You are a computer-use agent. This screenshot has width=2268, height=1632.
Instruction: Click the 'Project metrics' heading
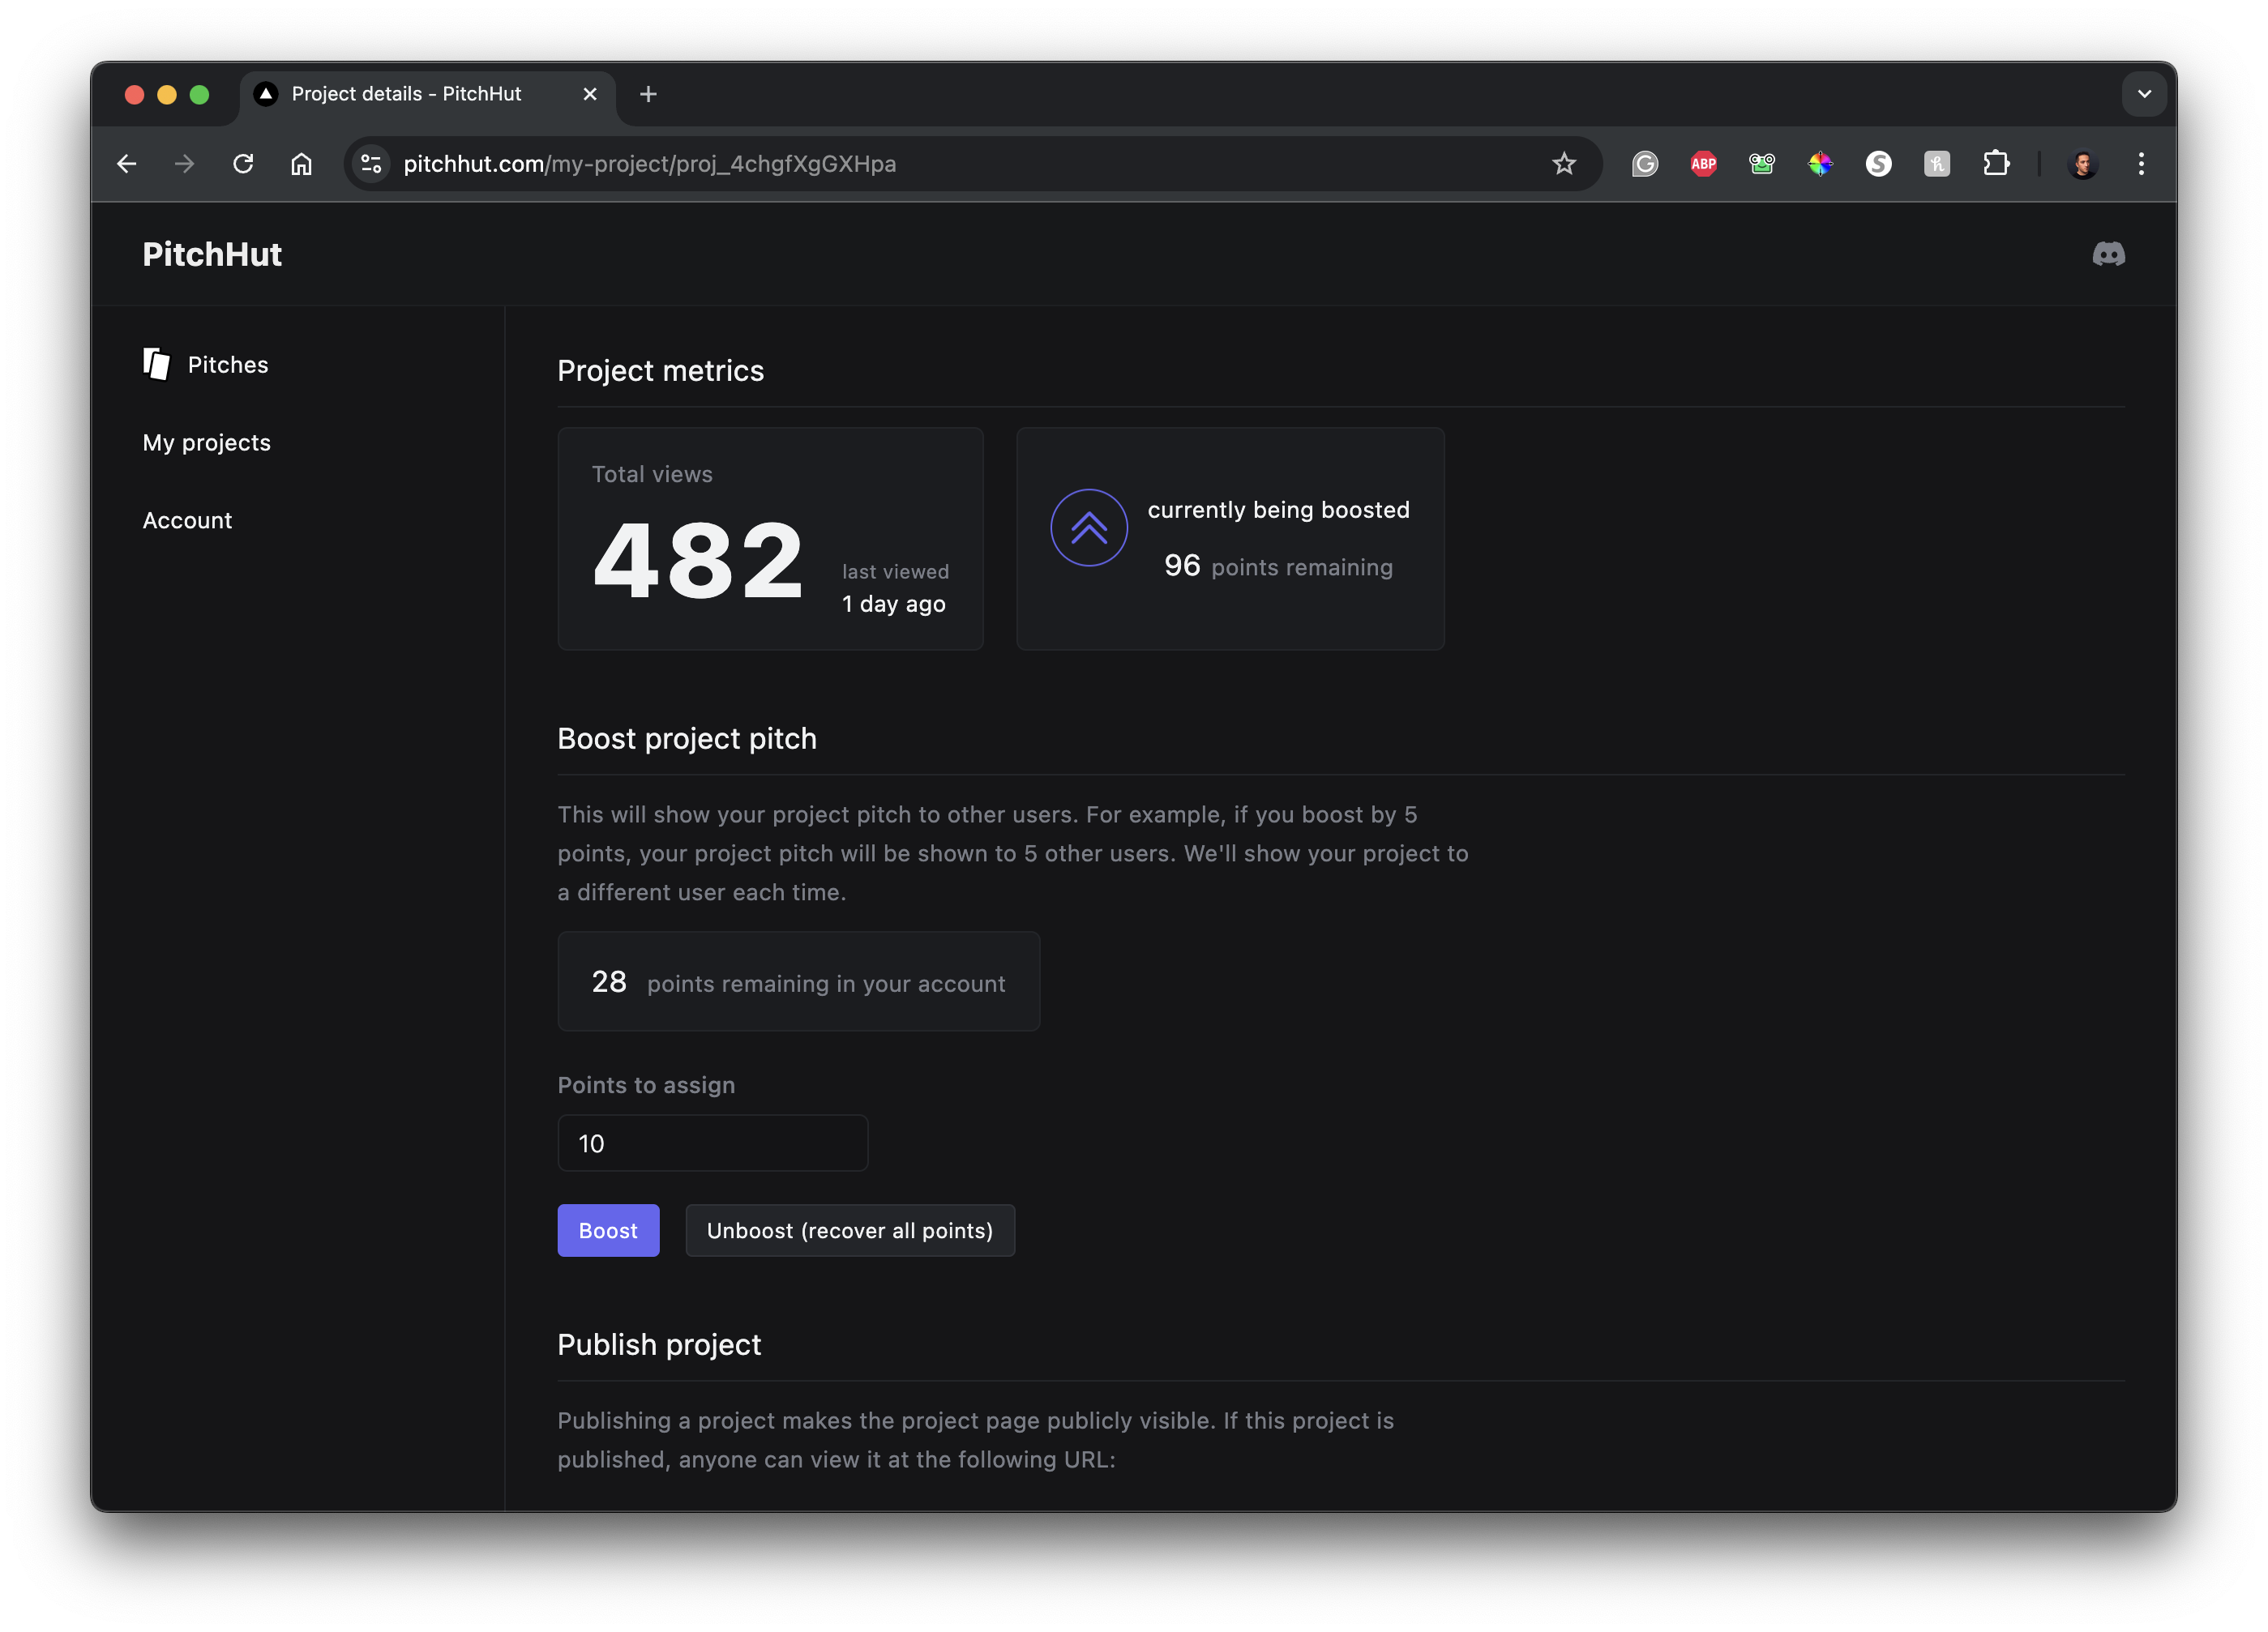660,371
